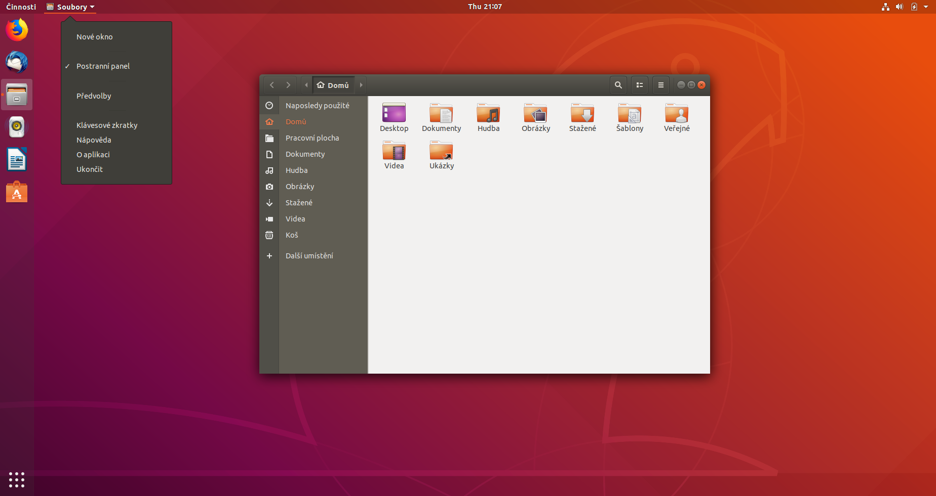Open Hudba in the sidebar
The image size is (936, 496).
point(314,170)
